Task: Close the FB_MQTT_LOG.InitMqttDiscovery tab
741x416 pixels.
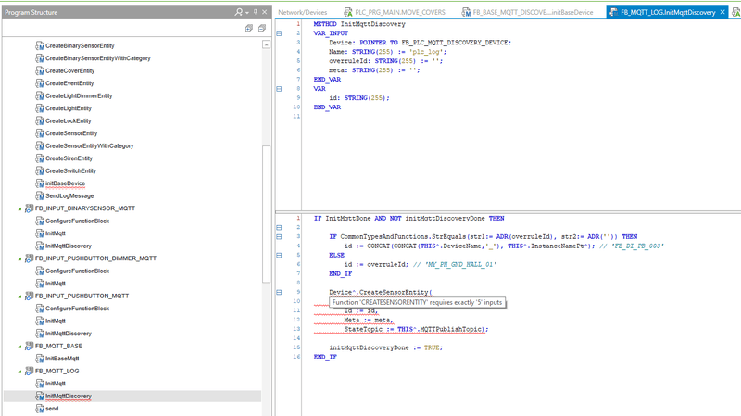Action: tap(722, 12)
